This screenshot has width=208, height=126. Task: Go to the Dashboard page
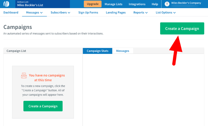pyautogui.click(x=11, y=12)
